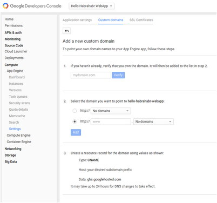Screen dimensions: 217x203
Task: Select the www subdomain radio button
Action: pos(74,121)
